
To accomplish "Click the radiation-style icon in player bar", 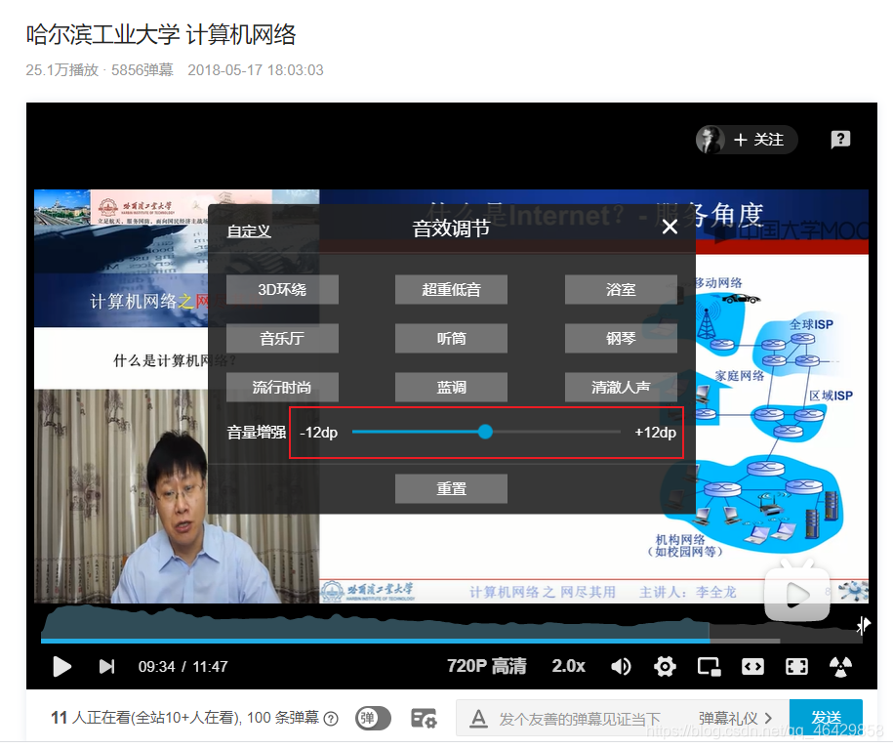I will point(840,666).
